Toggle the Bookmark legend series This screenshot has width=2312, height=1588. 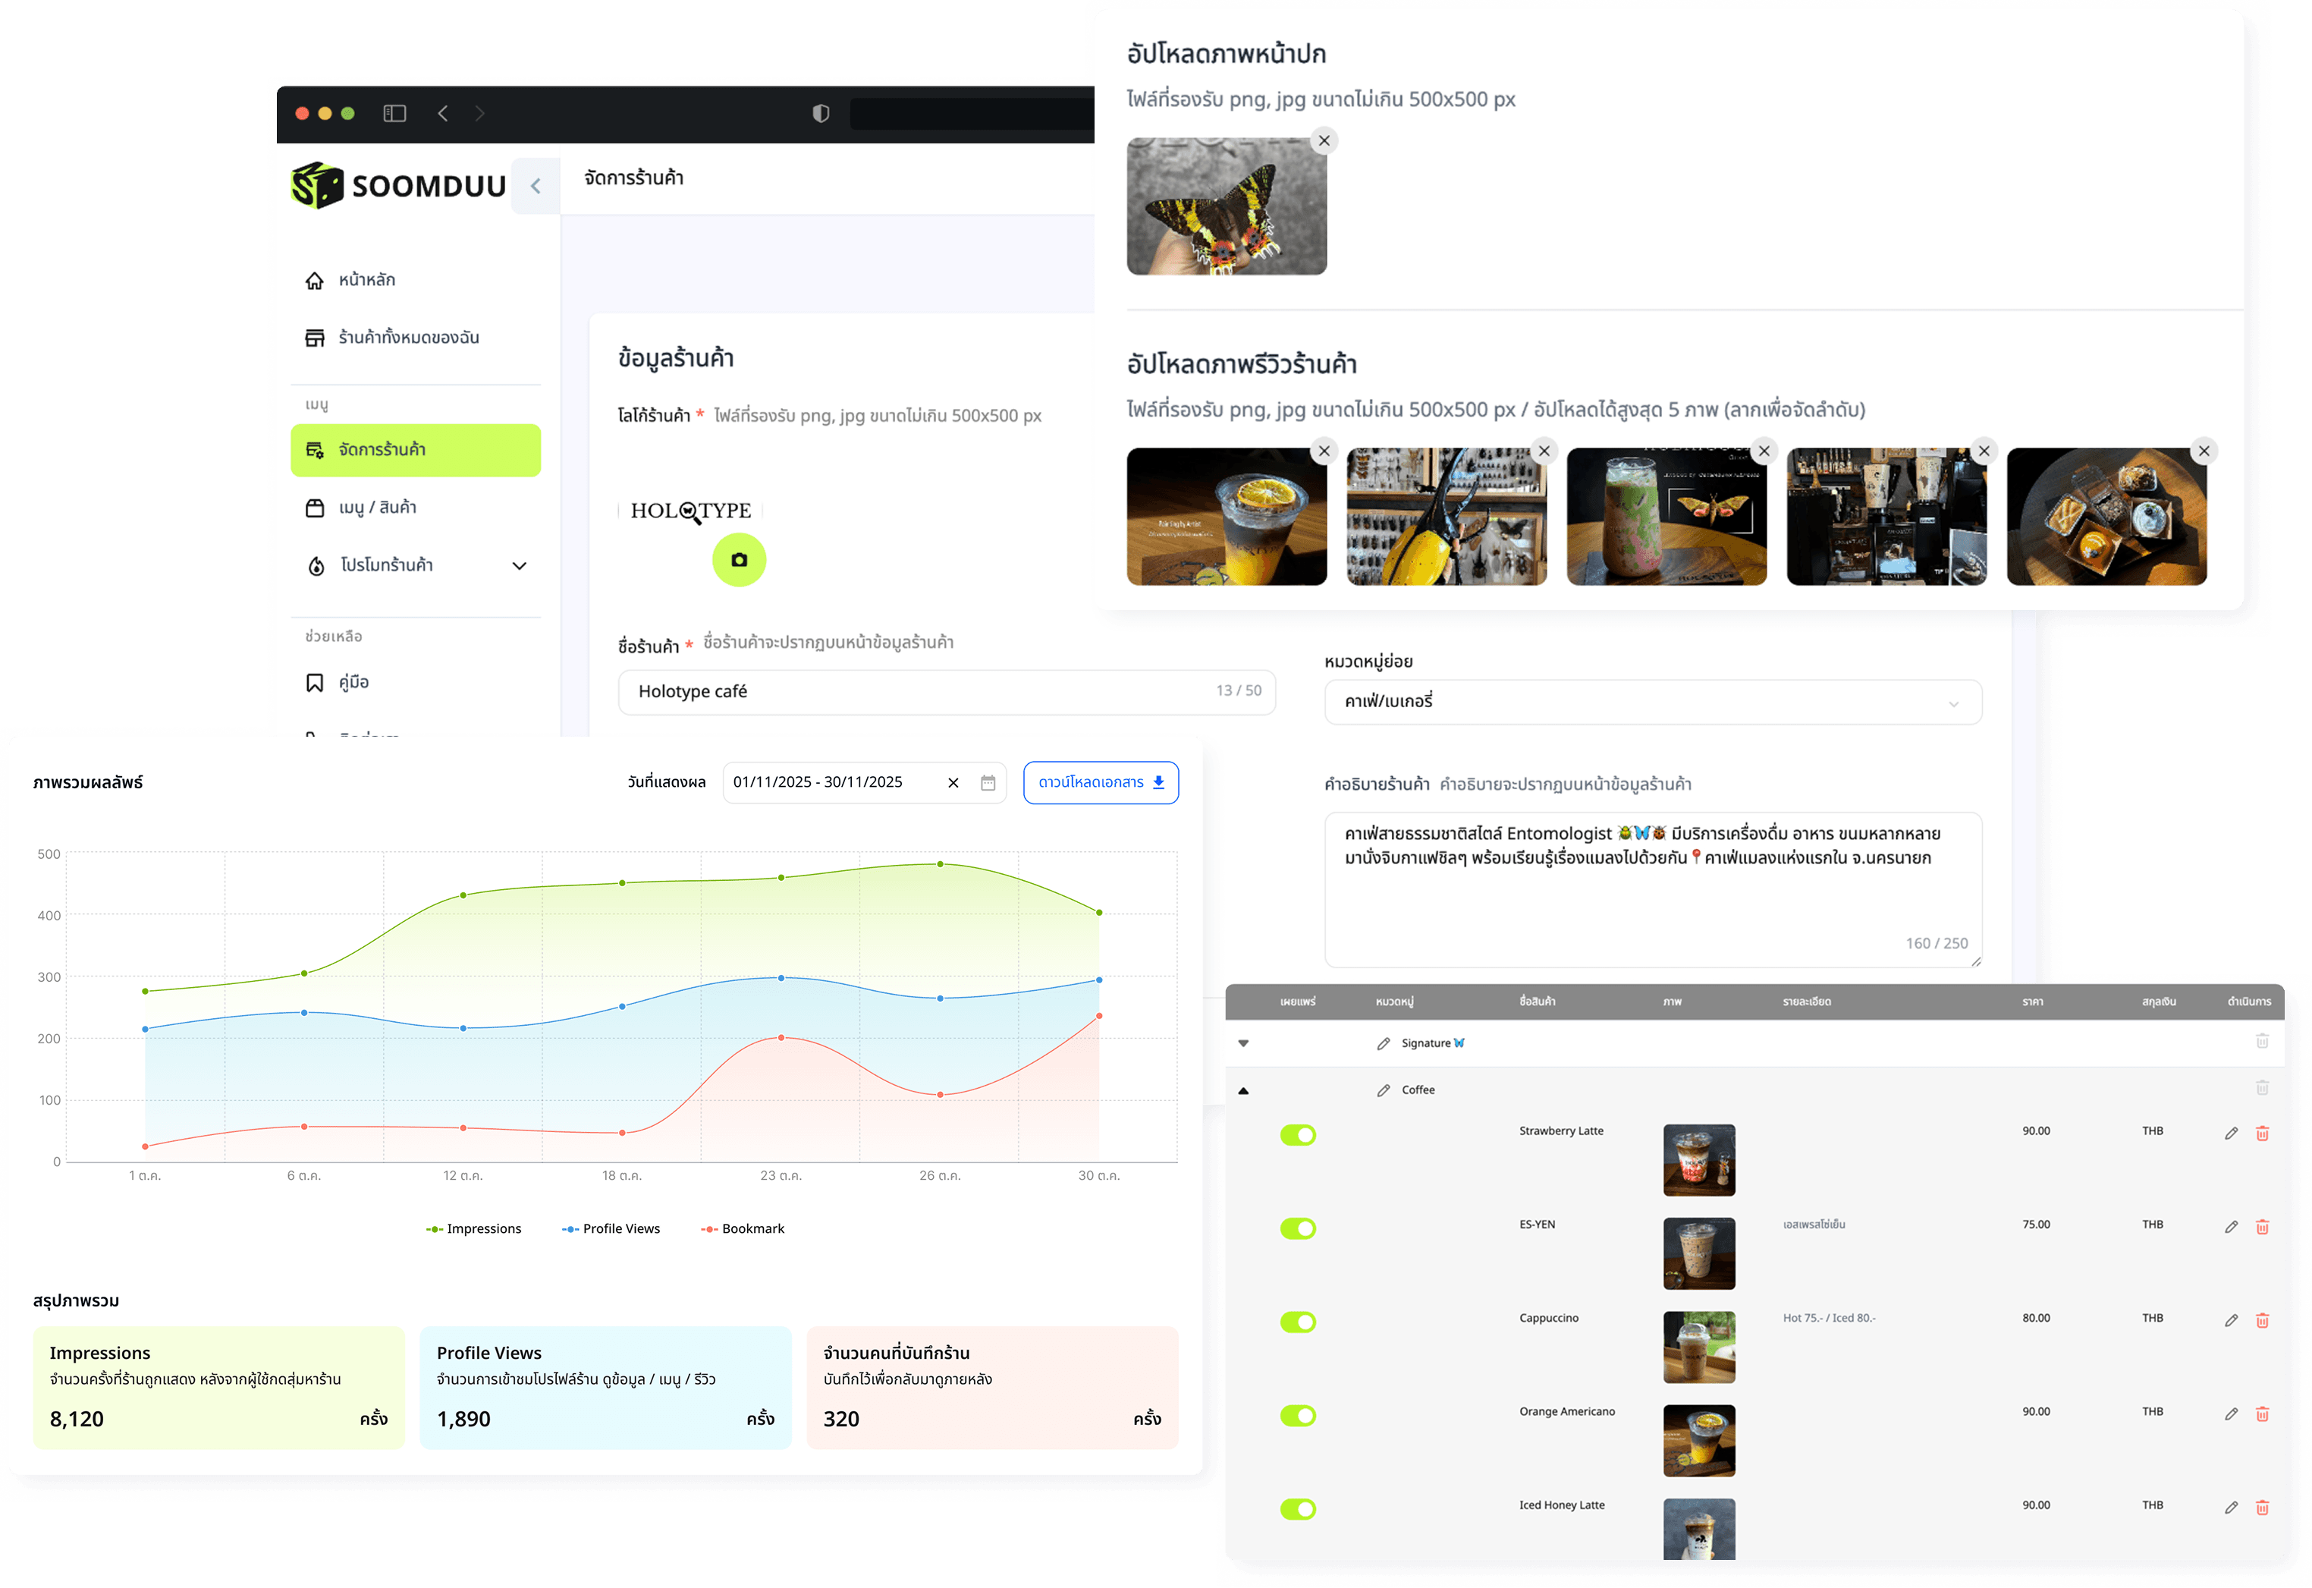(742, 1229)
